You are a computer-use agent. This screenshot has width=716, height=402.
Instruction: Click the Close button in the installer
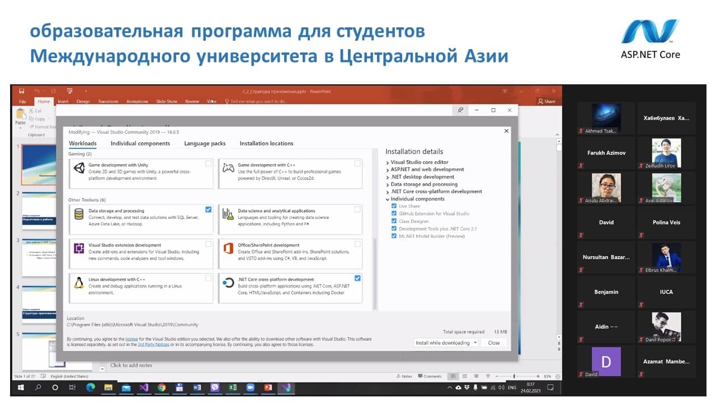point(494,343)
